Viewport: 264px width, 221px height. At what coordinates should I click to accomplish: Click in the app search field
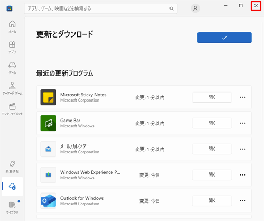pos(101,8)
